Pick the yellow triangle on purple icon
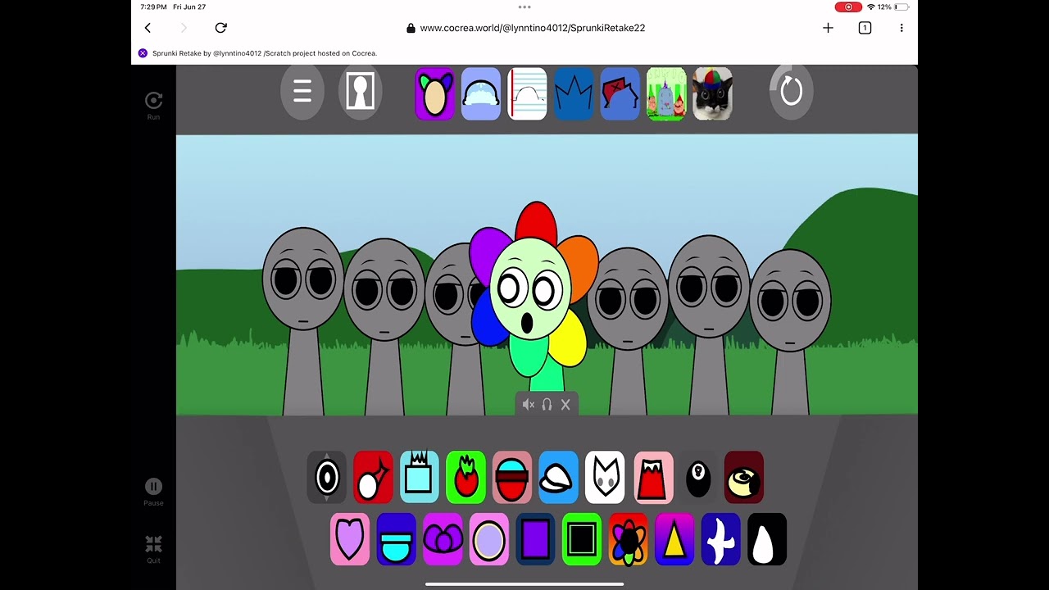This screenshot has width=1049, height=590. coord(674,539)
